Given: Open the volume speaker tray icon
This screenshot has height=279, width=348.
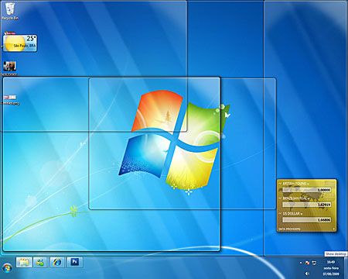Looking at the screenshot, I should tap(307, 274).
